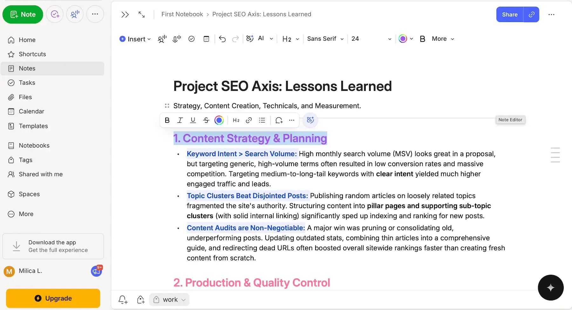This screenshot has height=310, width=572.
Task: Toggle bold in the floating selection toolbar
Action: 167,120
